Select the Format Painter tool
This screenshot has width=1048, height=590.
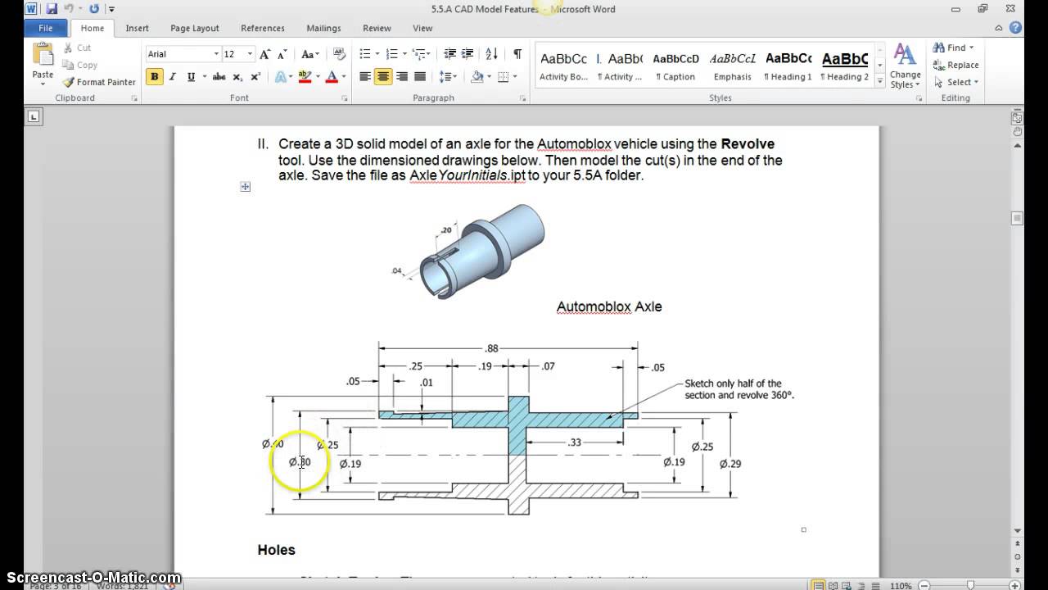(x=98, y=82)
